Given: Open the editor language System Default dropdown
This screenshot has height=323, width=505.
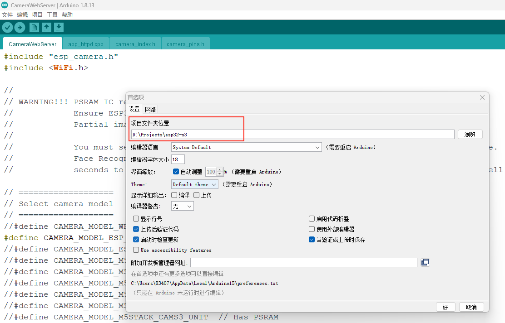Looking at the screenshot, I should pos(247,147).
